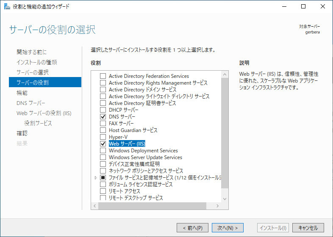The height and width of the screenshot is (237, 333).
Task: Uncheck the DNS サーバー role checkbox
Action: tap(103, 117)
